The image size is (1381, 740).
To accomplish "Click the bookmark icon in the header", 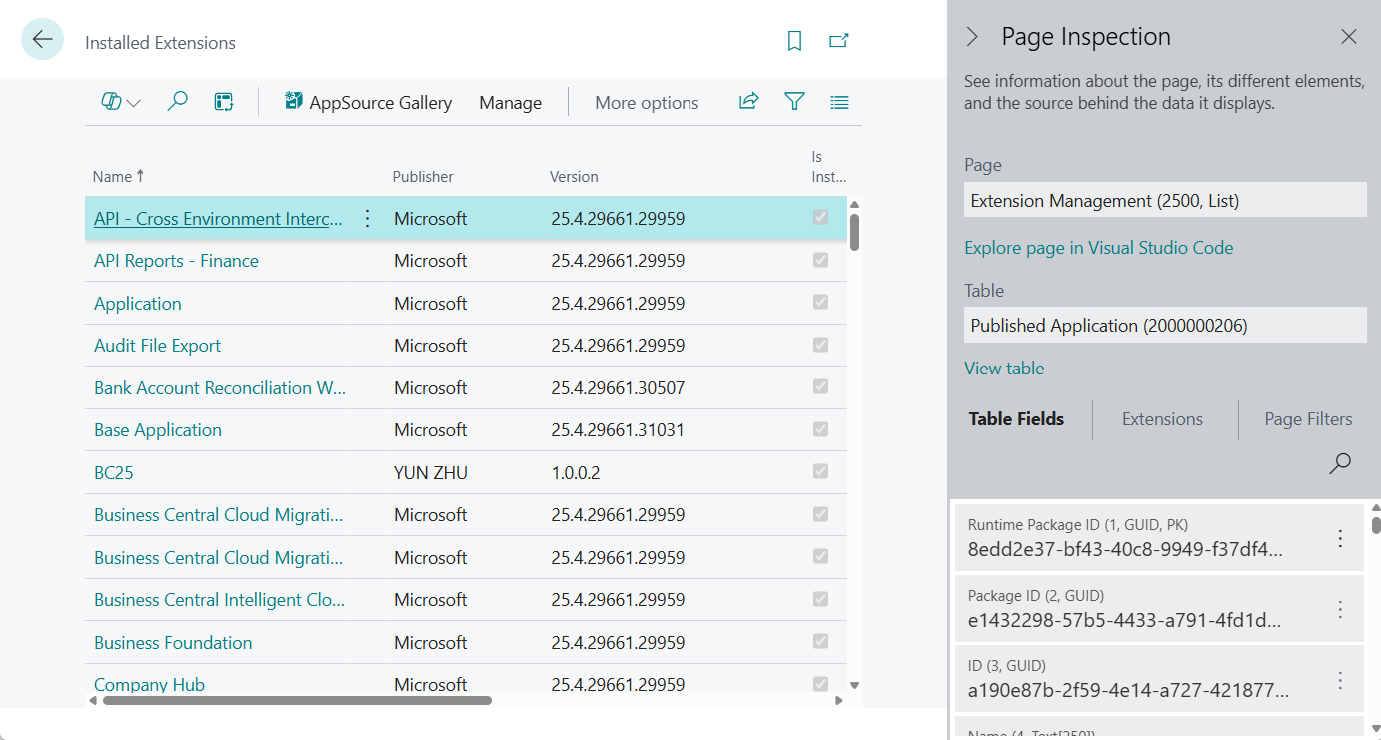I will (x=794, y=41).
